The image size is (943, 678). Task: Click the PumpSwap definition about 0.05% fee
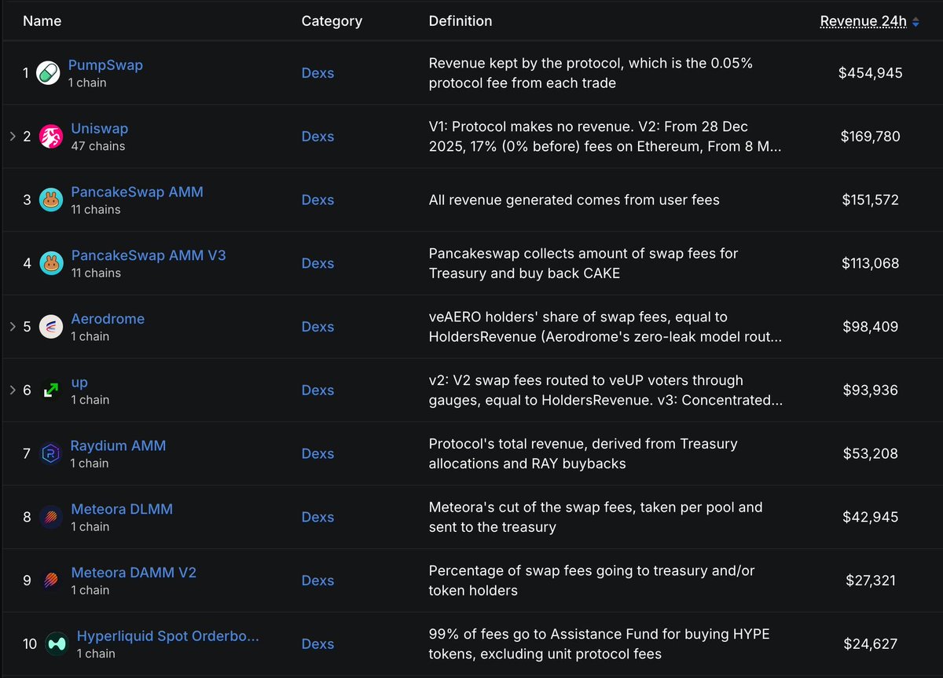pyautogui.click(x=591, y=73)
